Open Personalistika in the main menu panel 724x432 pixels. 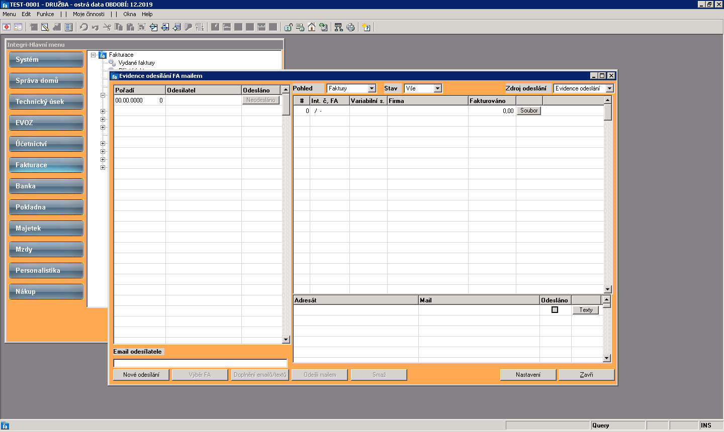click(x=46, y=271)
